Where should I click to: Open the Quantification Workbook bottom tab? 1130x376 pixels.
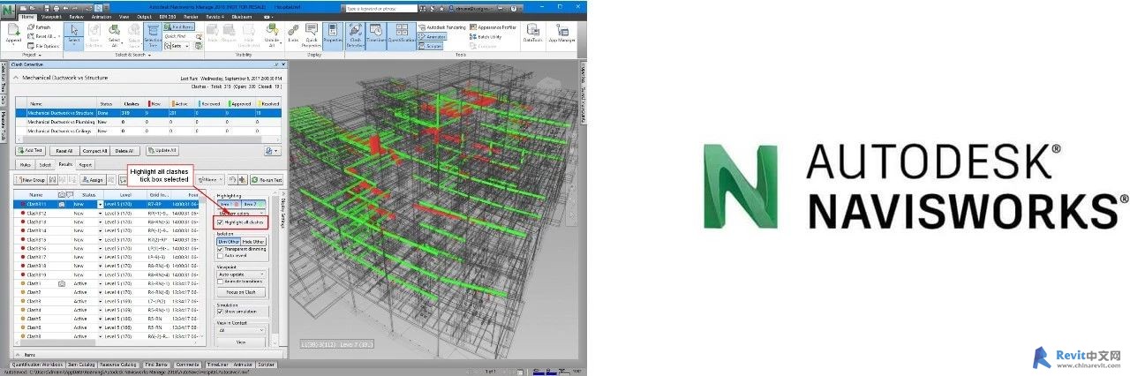click(x=38, y=364)
